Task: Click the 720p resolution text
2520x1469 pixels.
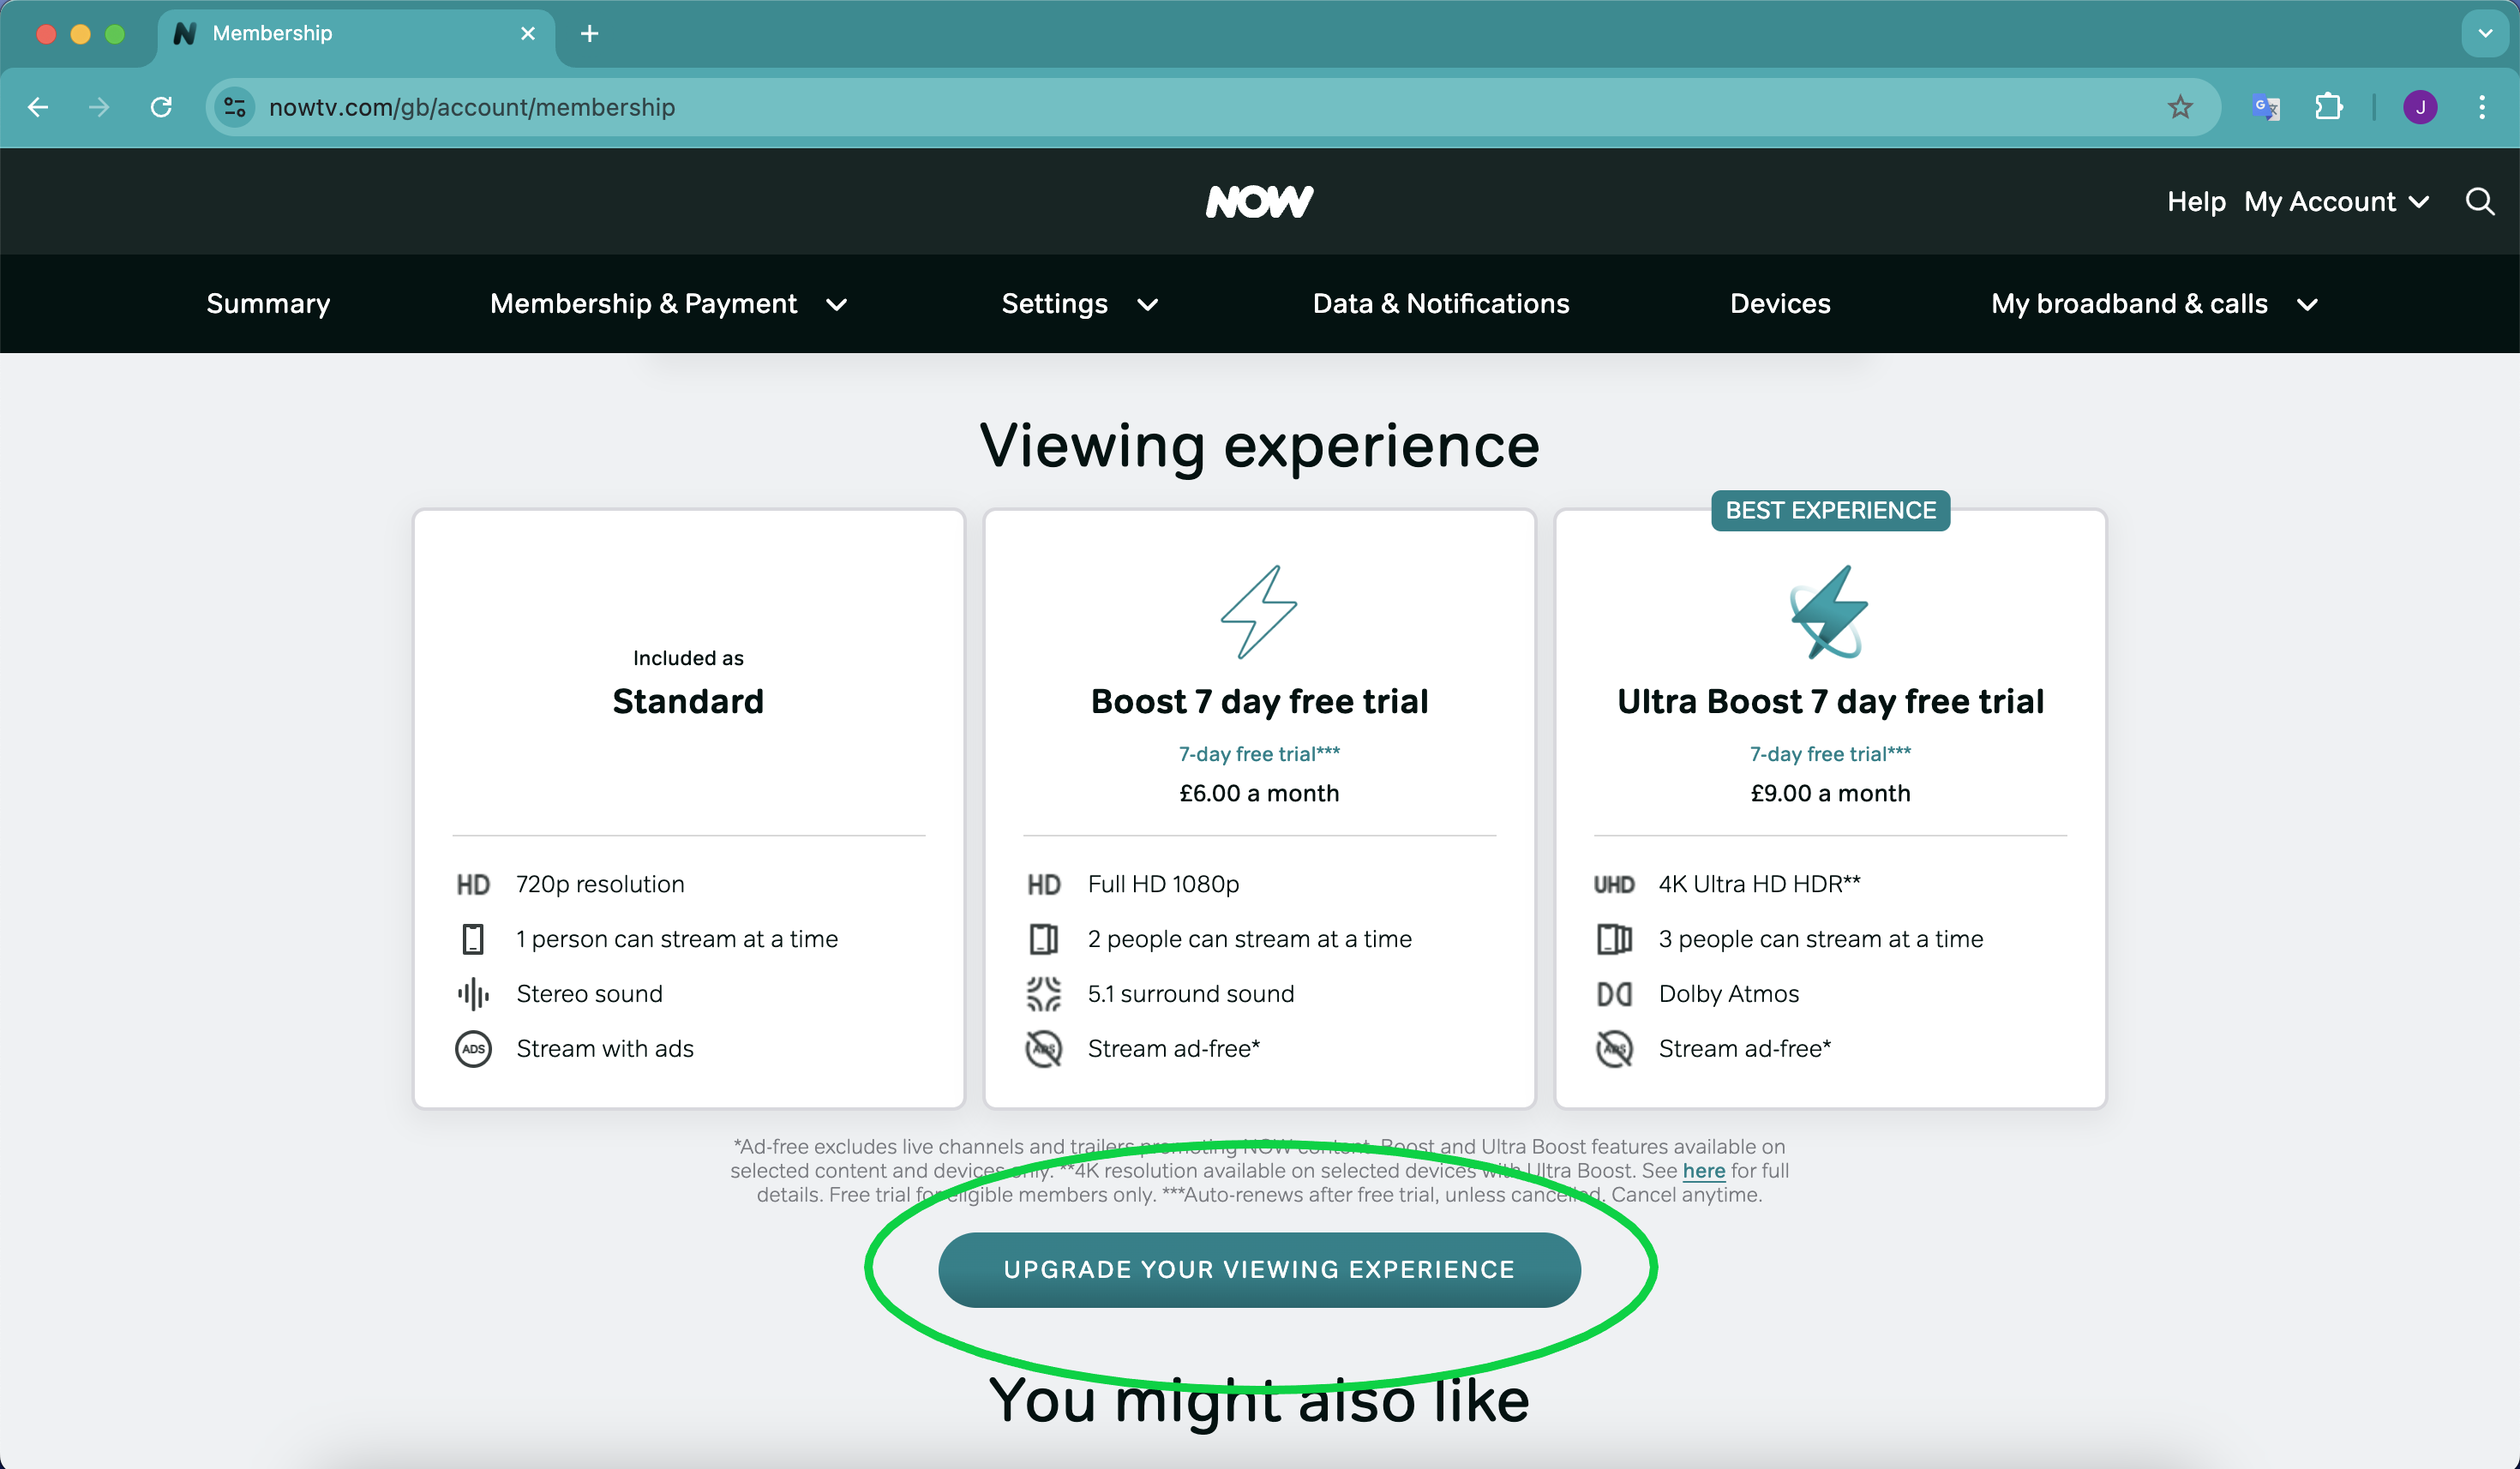Action: pyautogui.click(x=600, y=885)
